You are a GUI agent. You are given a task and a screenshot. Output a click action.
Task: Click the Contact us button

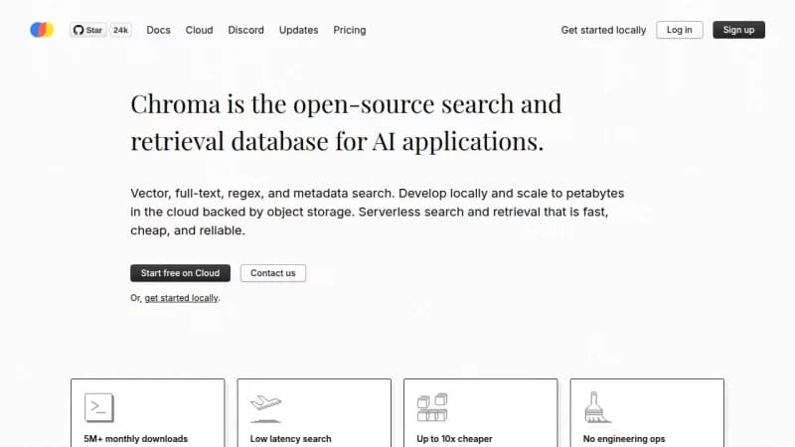click(x=272, y=273)
